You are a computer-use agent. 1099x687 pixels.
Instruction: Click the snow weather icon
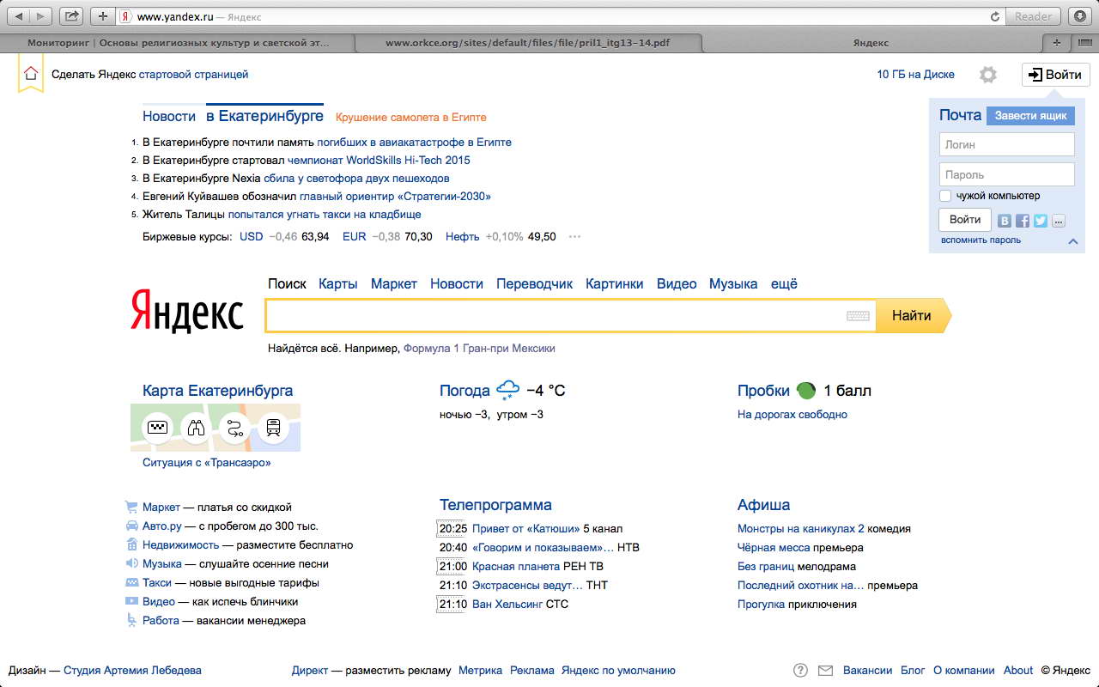point(508,390)
